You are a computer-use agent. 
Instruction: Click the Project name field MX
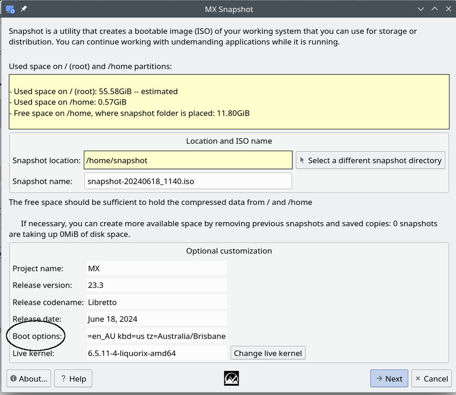tap(157, 268)
